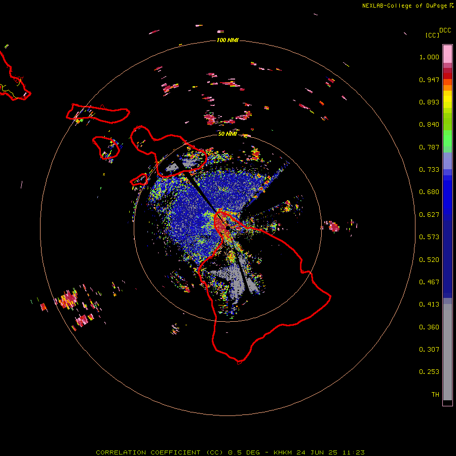The width and height of the screenshot is (456, 456).
Task: Click the Correlation Coefficient KHKM title caption
Action: click(x=230, y=452)
